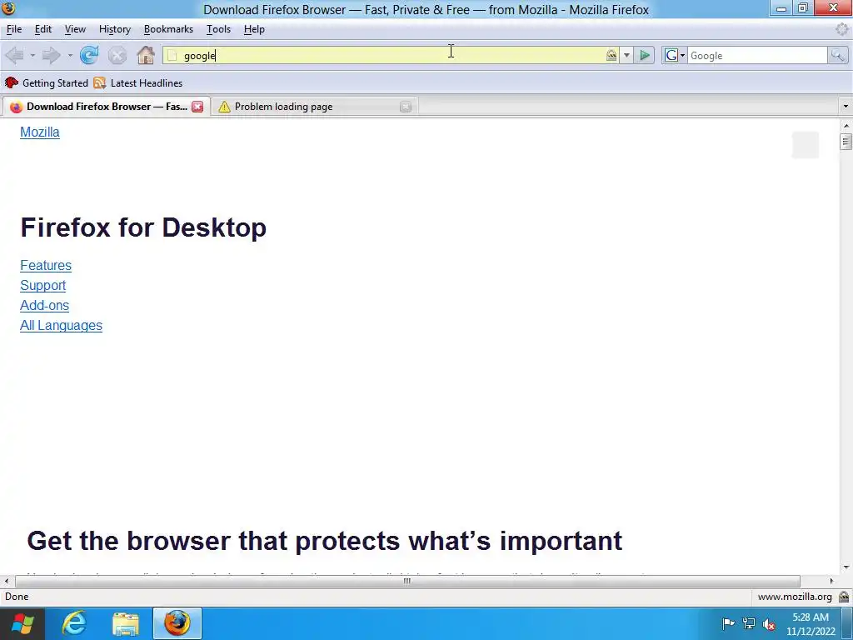This screenshot has width=853, height=640.
Task: Open the Edit menu
Action: click(43, 29)
